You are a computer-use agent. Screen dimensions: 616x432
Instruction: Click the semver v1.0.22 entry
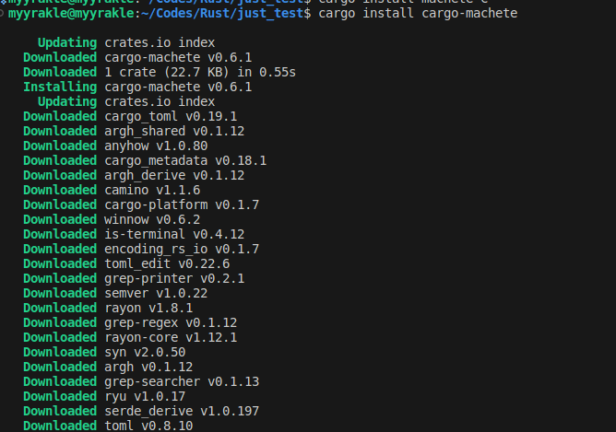tap(156, 293)
